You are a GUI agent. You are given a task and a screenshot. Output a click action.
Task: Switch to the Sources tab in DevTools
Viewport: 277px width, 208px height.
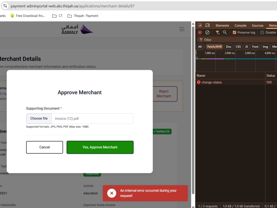tap(258, 26)
